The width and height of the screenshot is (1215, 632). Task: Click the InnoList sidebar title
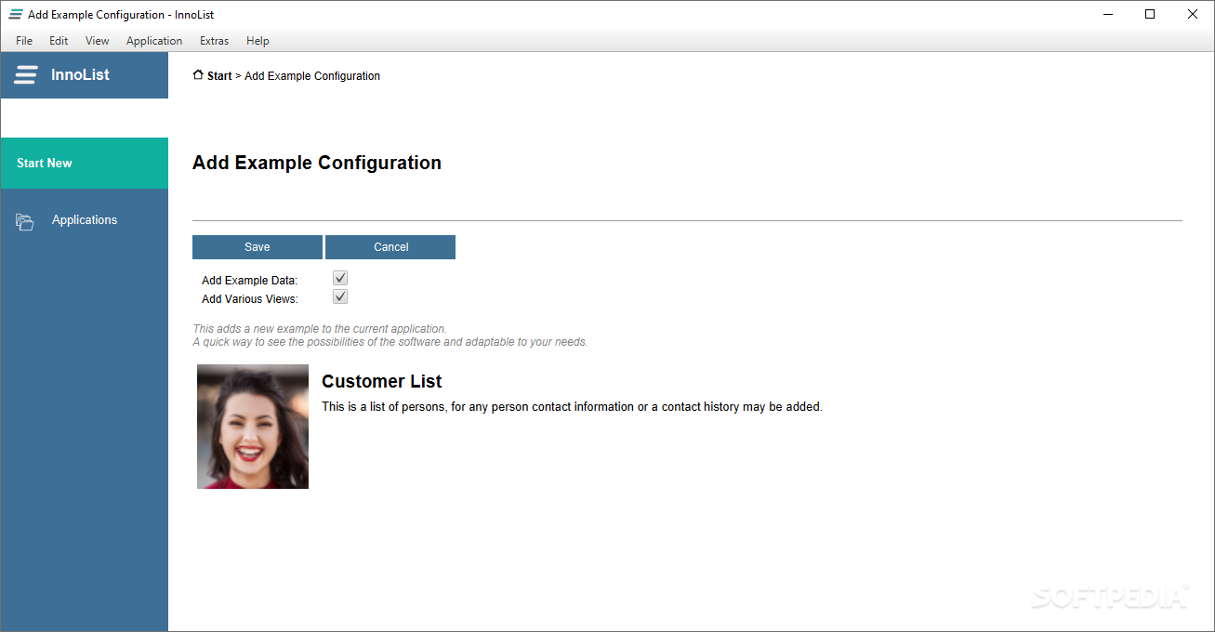click(x=80, y=75)
